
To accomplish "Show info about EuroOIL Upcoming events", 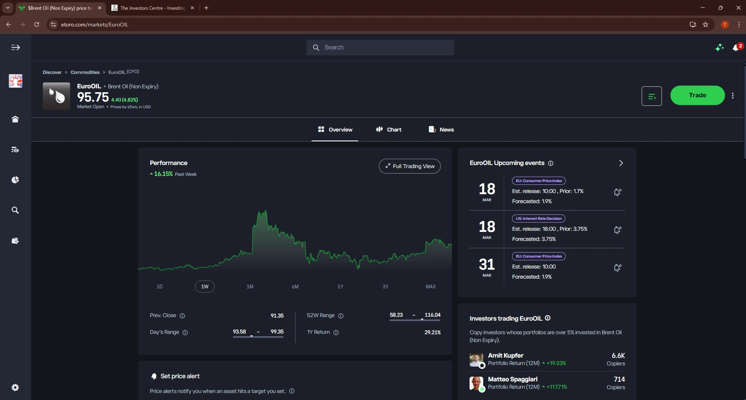I will point(551,163).
